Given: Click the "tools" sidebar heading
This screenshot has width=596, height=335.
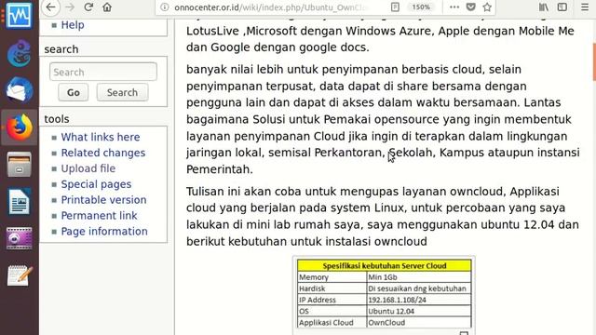Looking at the screenshot, I should click(x=57, y=119).
